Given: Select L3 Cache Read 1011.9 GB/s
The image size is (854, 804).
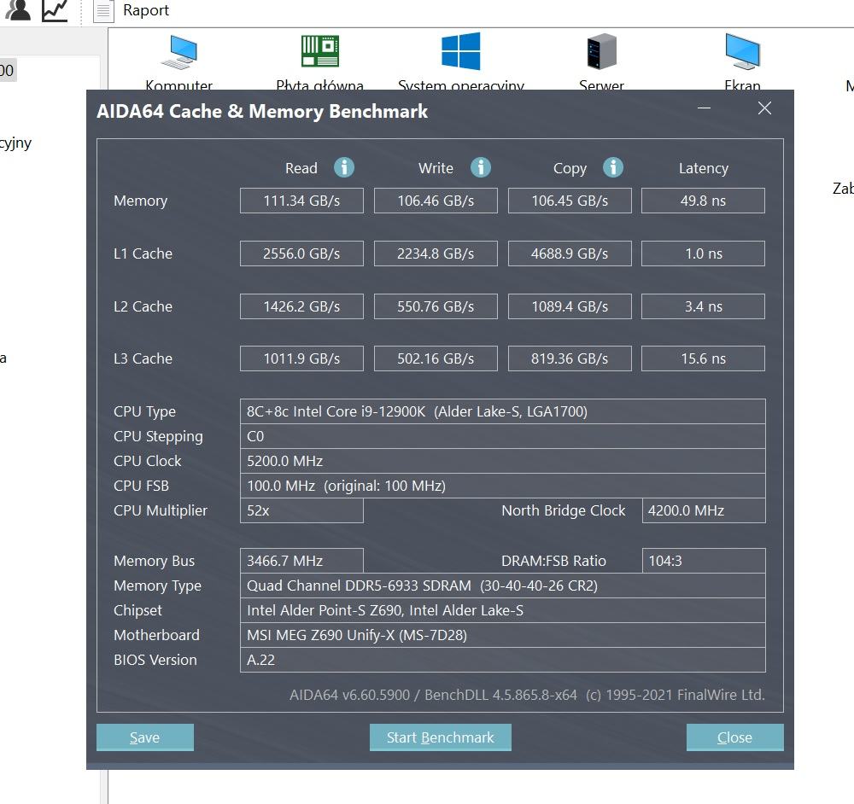Looking at the screenshot, I should pos(301,358).
